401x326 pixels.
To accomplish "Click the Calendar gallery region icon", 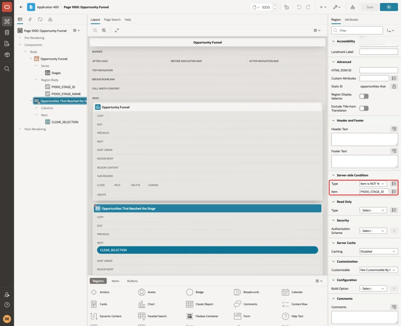I will tap(285, 292).
